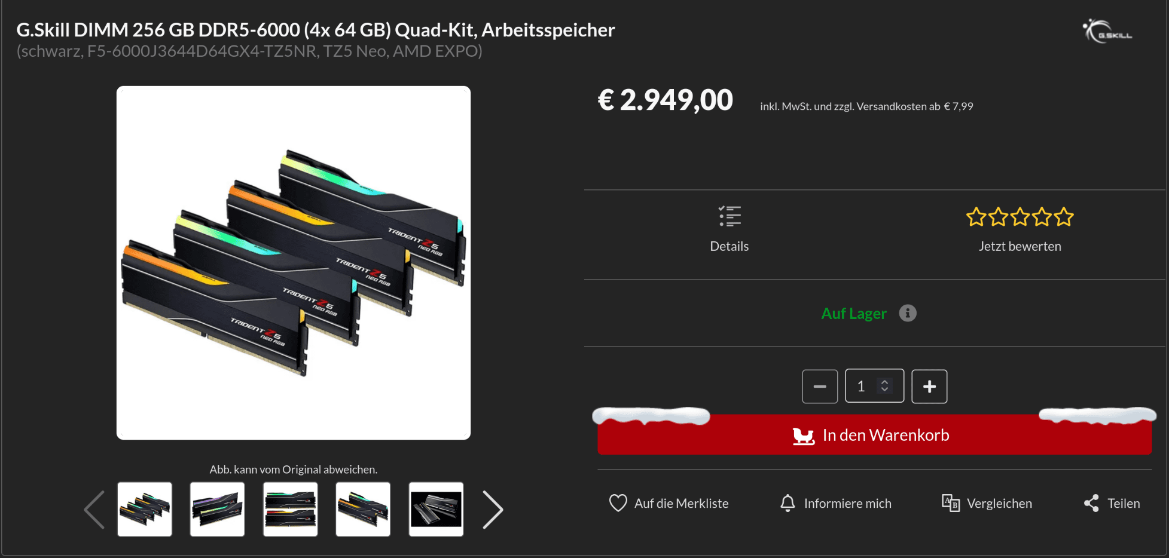Image resolution: width=1169 pixels, height=558 pixels.
Task: Click the bell icon for Informiere mich
Action: [x=788, y=503]
